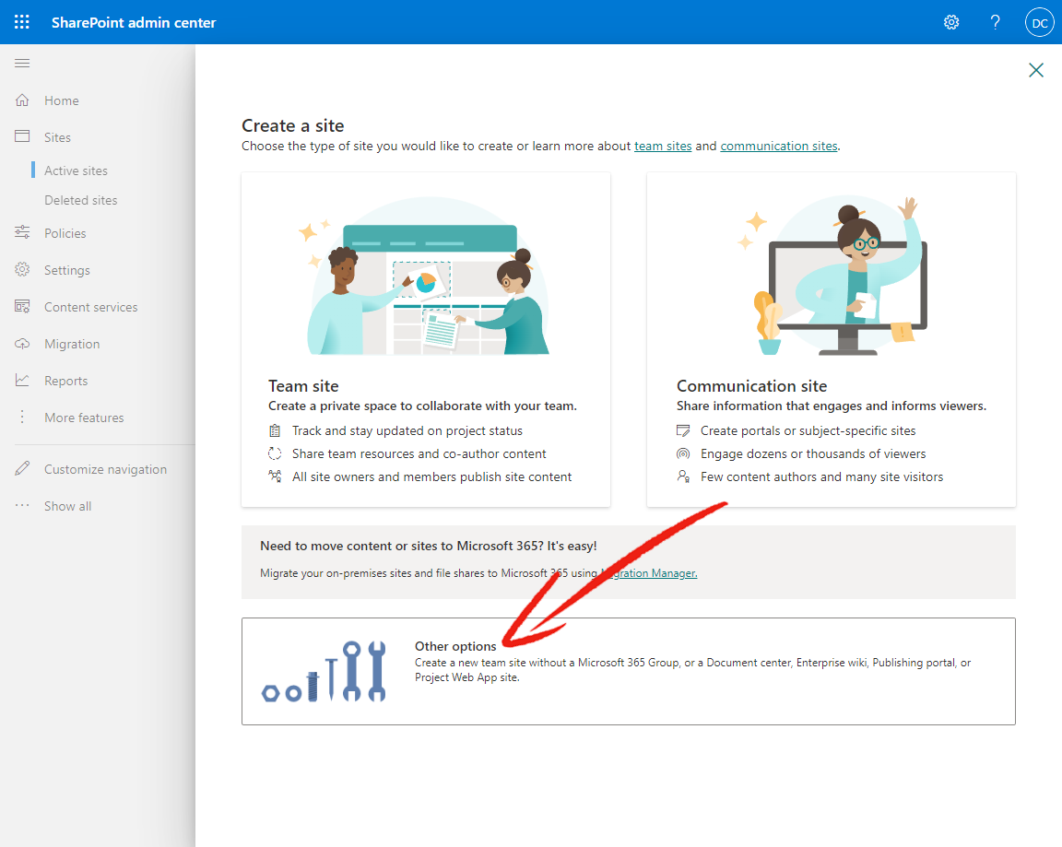The height and width of the screenshot is (847, 1062).
Task: Click the Home house icon
Action: click(22, 100)
